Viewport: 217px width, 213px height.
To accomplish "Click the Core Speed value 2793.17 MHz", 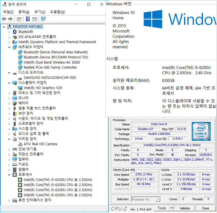I will coord(144,174).
